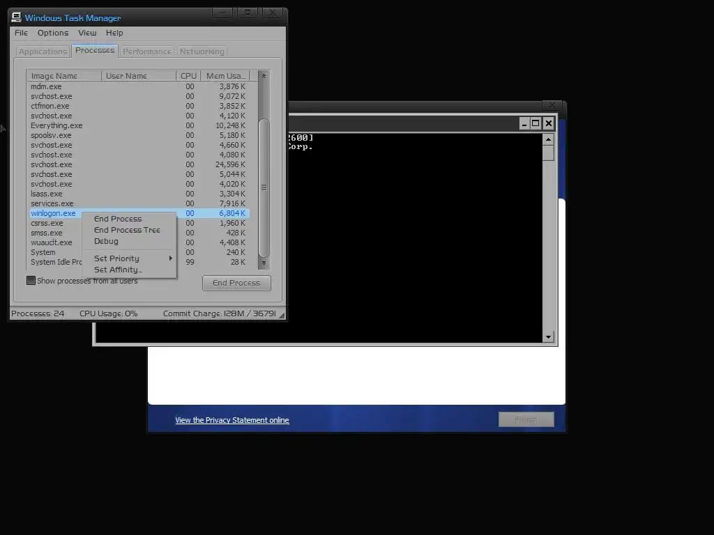The width and height of the screenshot is (714, 535).
Task: Click command prompt scroll-down arrow
Action: (548, 337)
